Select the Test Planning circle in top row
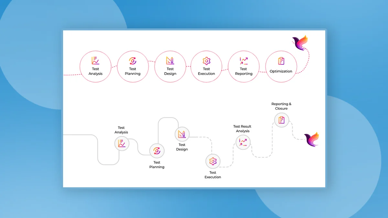Viewport: 388px width, 218px height. click(133, 67)
